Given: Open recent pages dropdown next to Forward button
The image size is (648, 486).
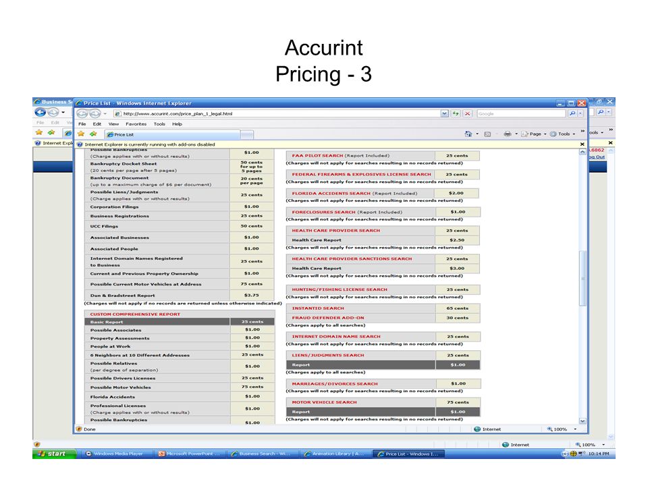Looking at the screenshot, I should pos(105,113).
